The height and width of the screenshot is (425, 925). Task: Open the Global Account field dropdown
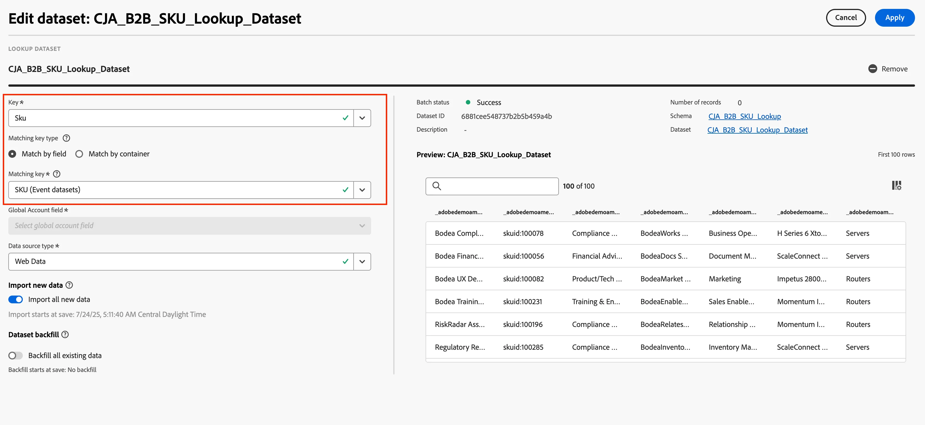[x=190, y=226]
